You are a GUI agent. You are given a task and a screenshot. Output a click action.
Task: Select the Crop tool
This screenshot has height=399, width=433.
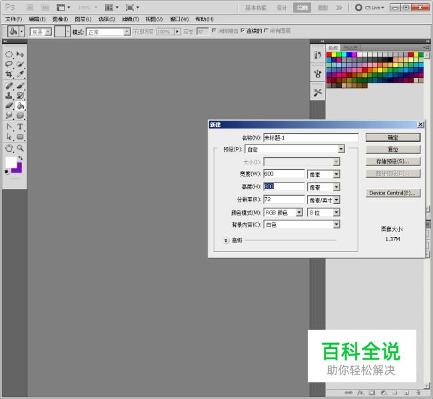click(9, 75)
